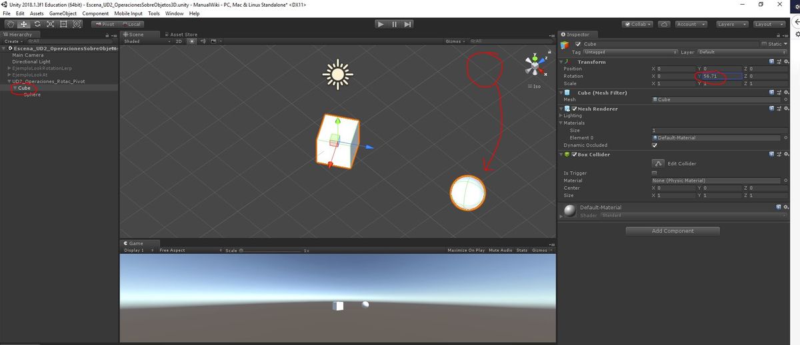Expand EjemploLookRotationLerp in Hierarchy
Viewport: 800px width, 345px height.
click(x=9, y=68)
